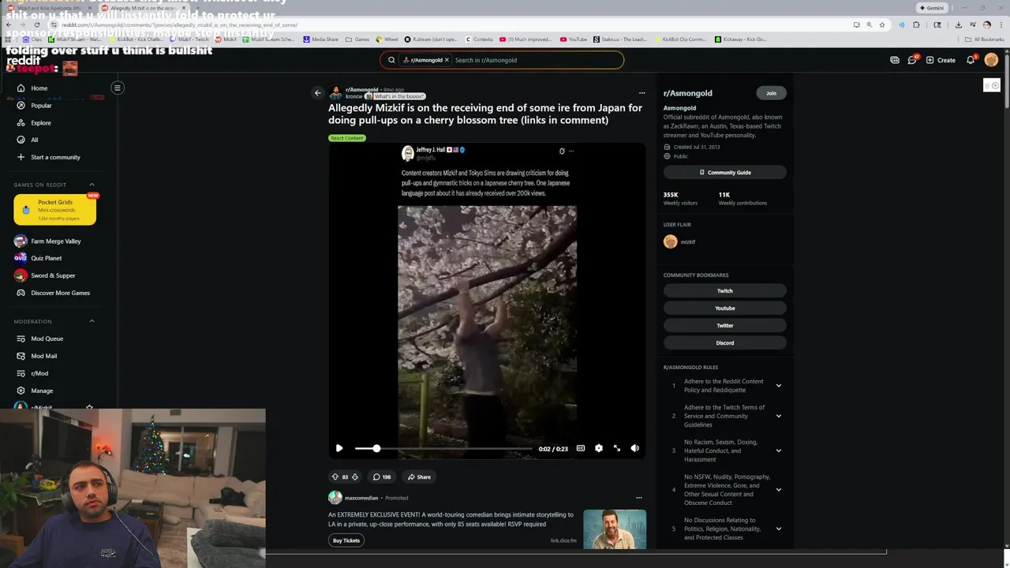Click Buy Tickets on promoted ad
Screen dimensions: 1010x568
[x=346, y=540]
